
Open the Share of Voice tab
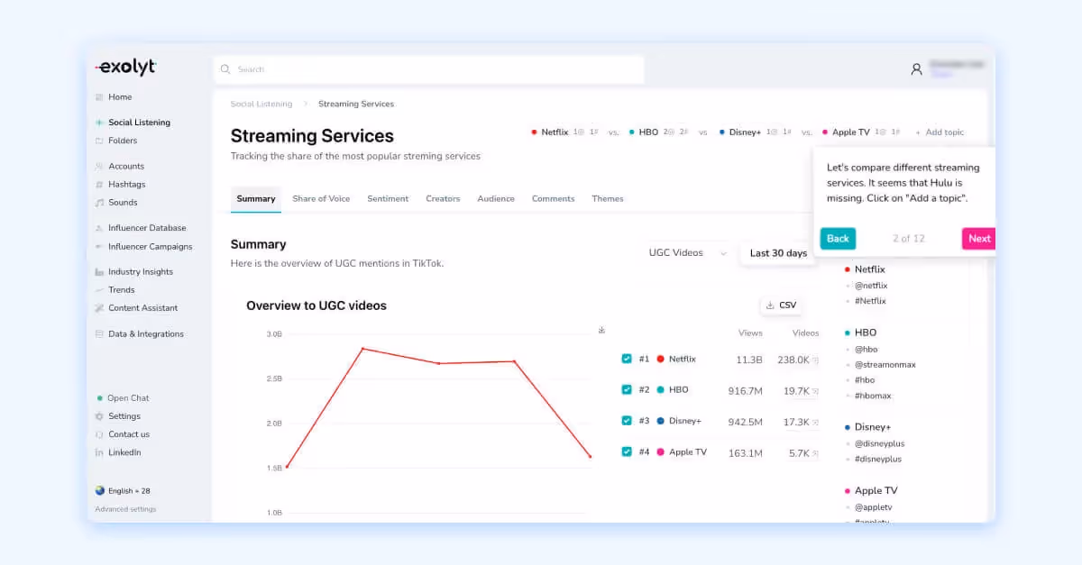click(x=321, y=198)
